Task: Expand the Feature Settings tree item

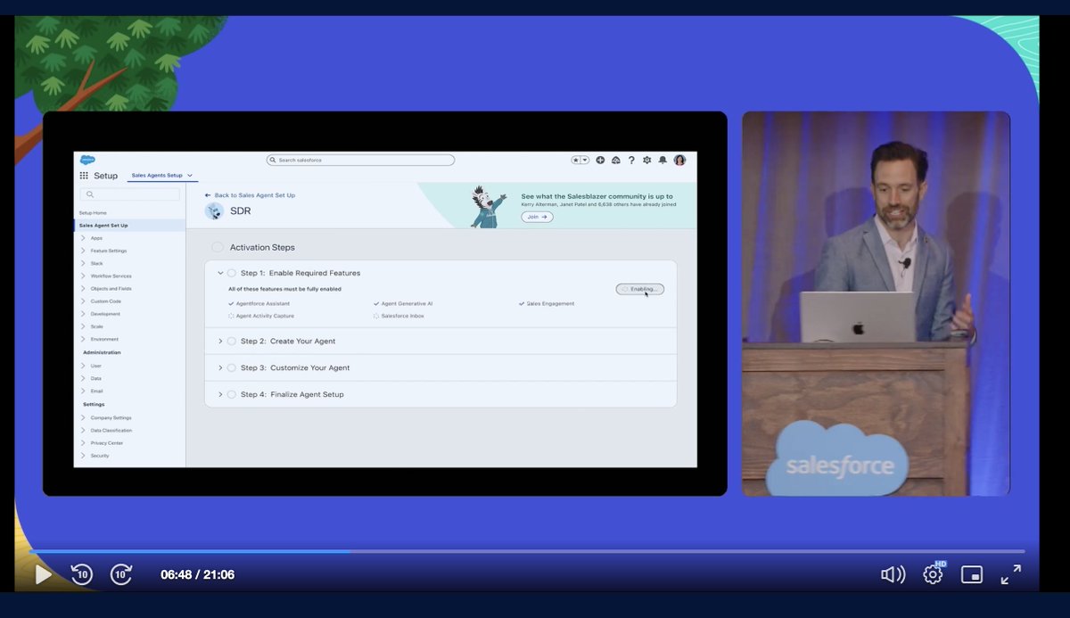Action: click(110, 250)
